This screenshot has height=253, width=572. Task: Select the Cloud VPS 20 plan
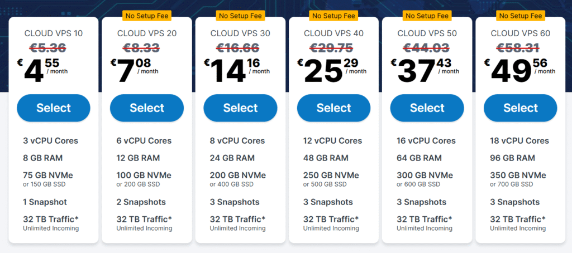147,108
